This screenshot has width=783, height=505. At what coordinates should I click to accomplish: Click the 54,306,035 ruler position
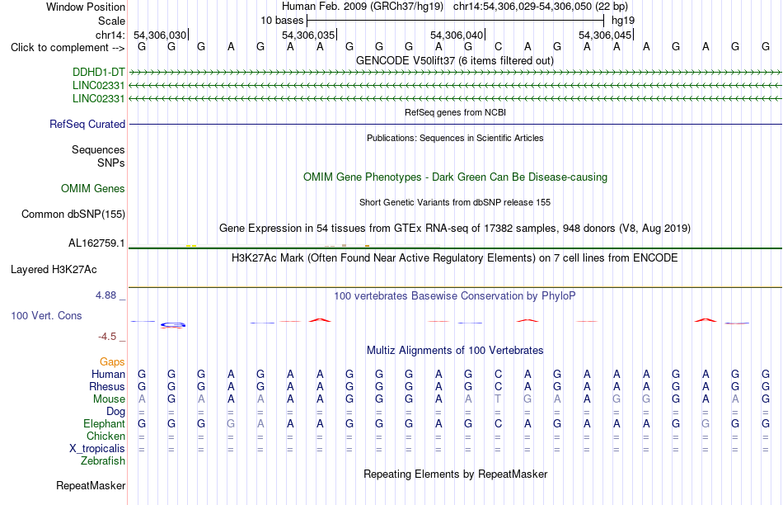pos(308,35)
